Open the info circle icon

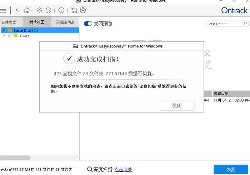[x=61, y=10]
